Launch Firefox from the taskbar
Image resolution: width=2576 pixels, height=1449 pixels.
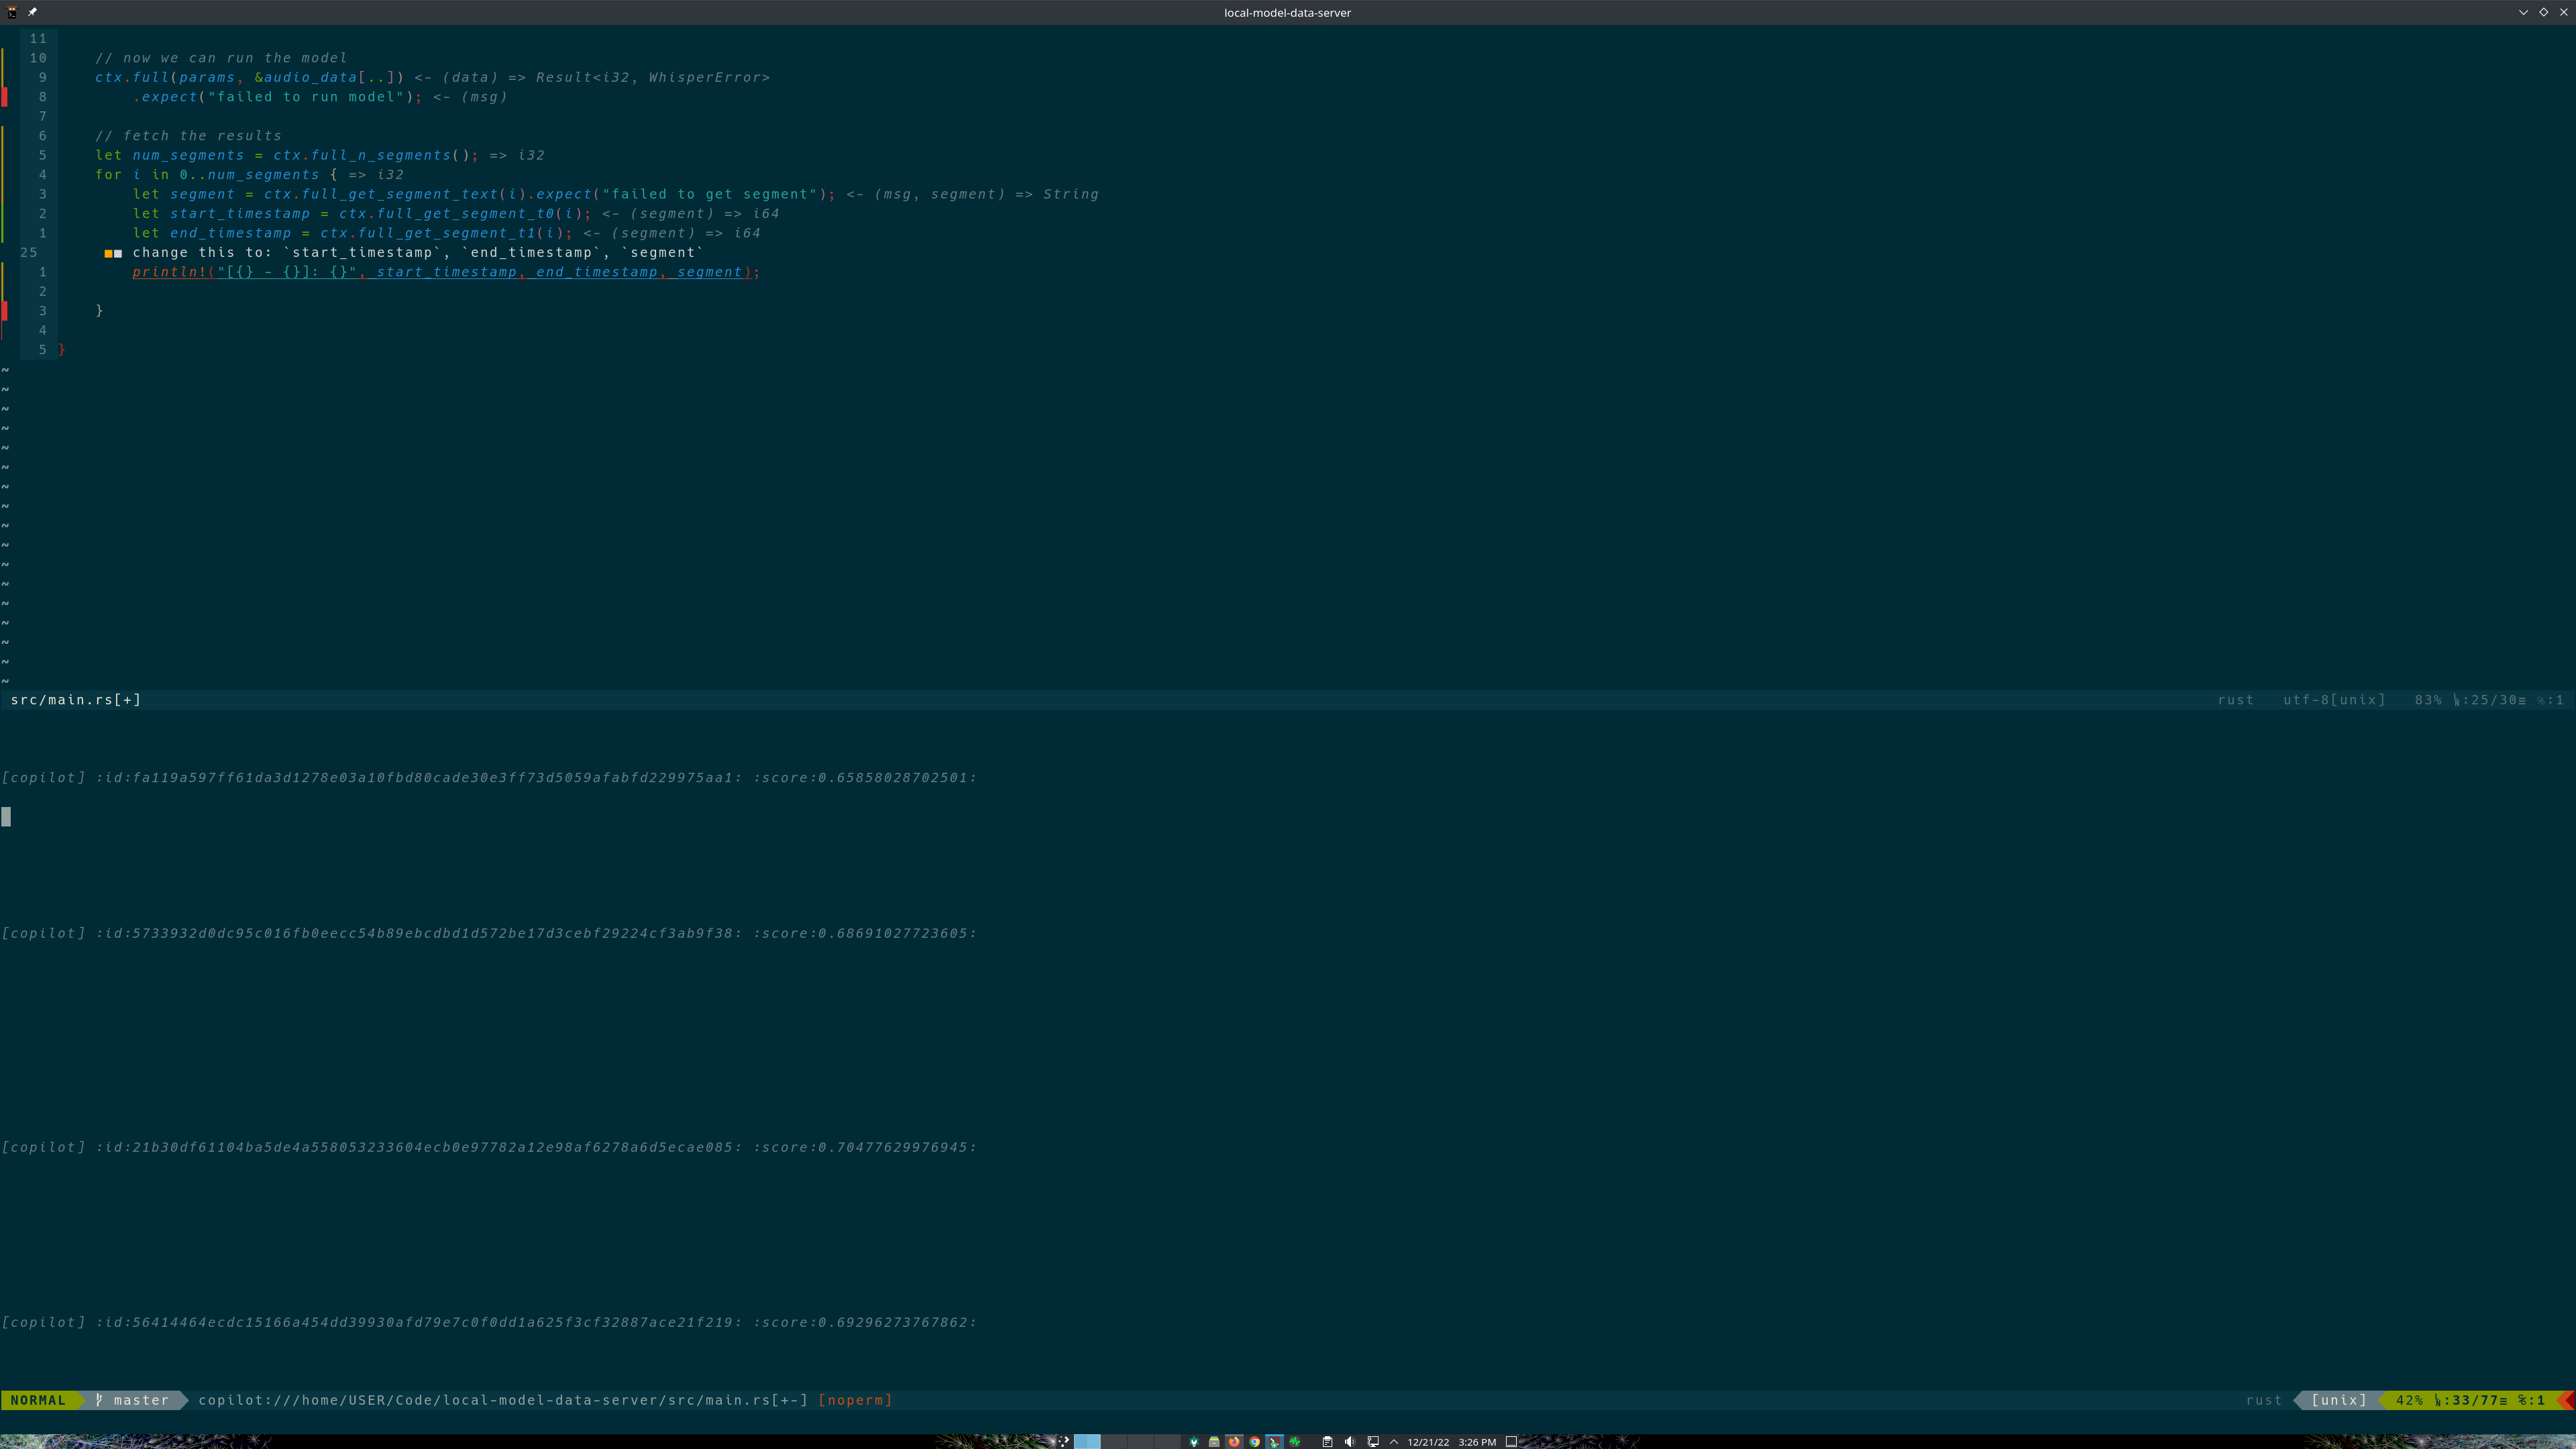1234,1442
